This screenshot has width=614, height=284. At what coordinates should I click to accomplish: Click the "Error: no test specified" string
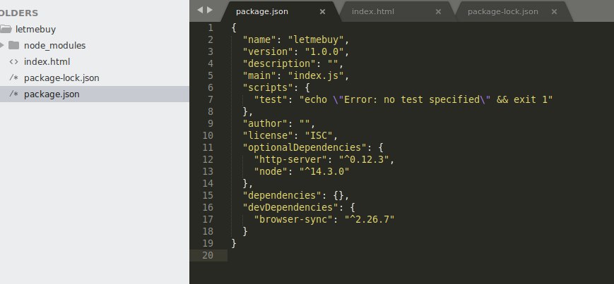coord(412,99)
